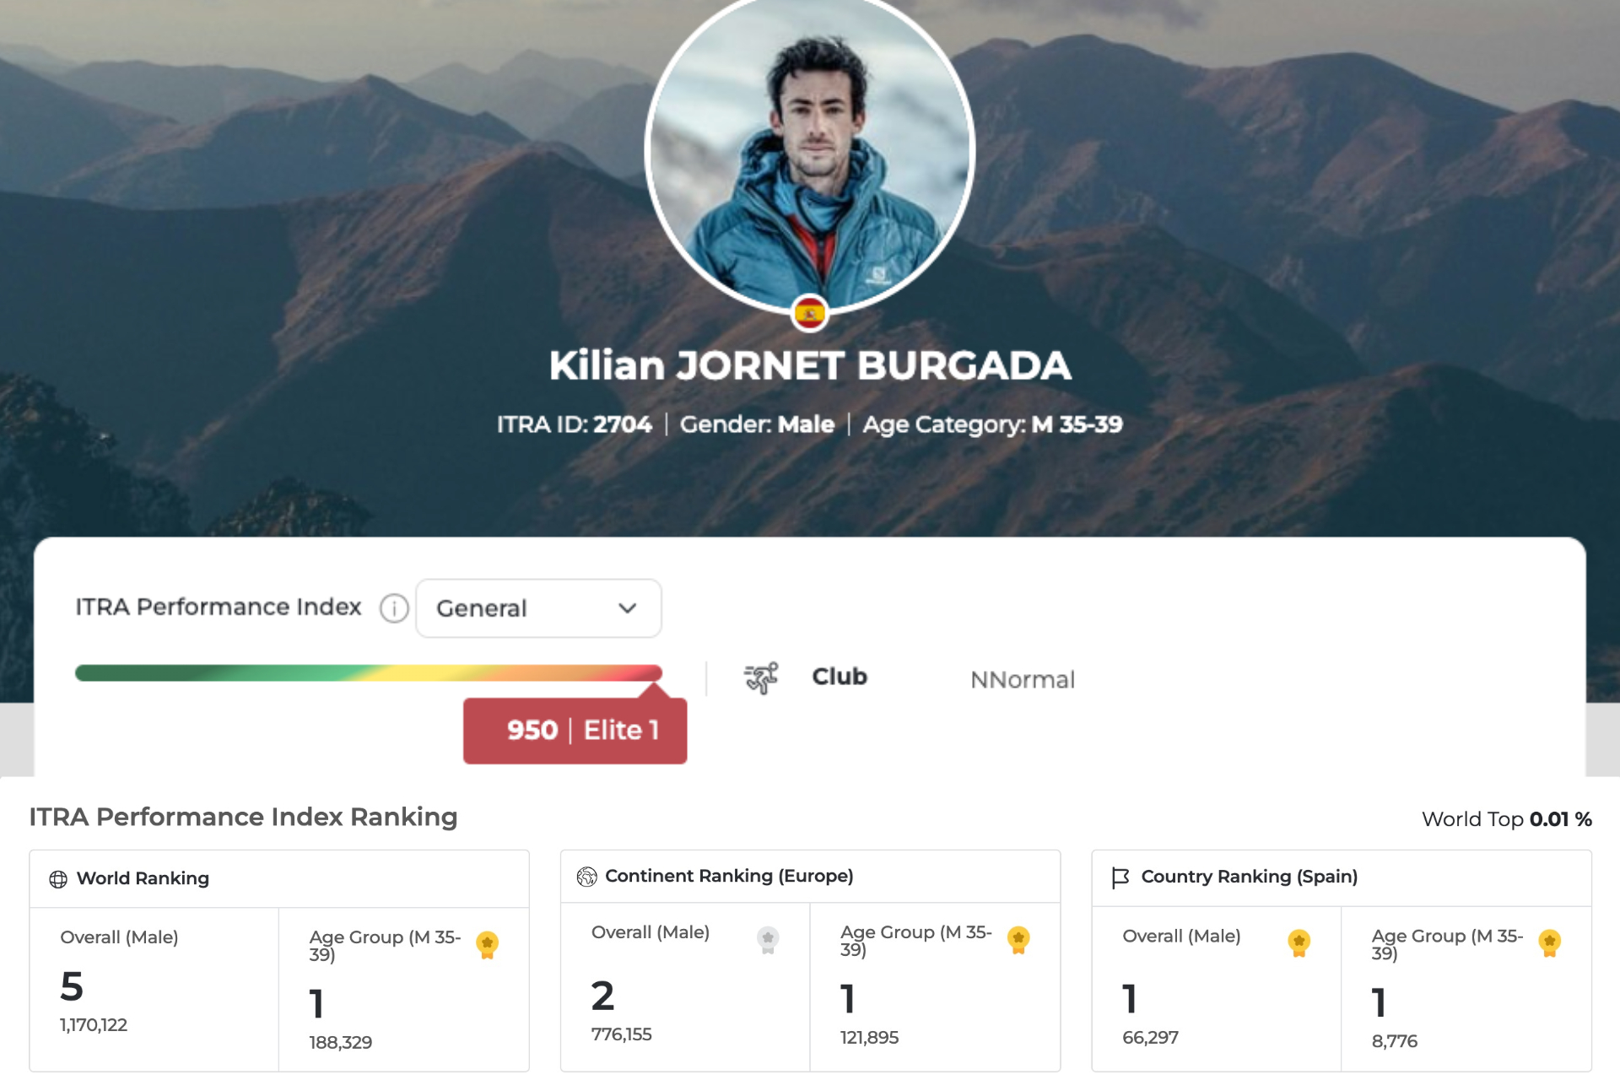Click the chevron arrow in General selector
Image resolution: width=1620 pixels, height=1080 pixels.
coord(627,608)
